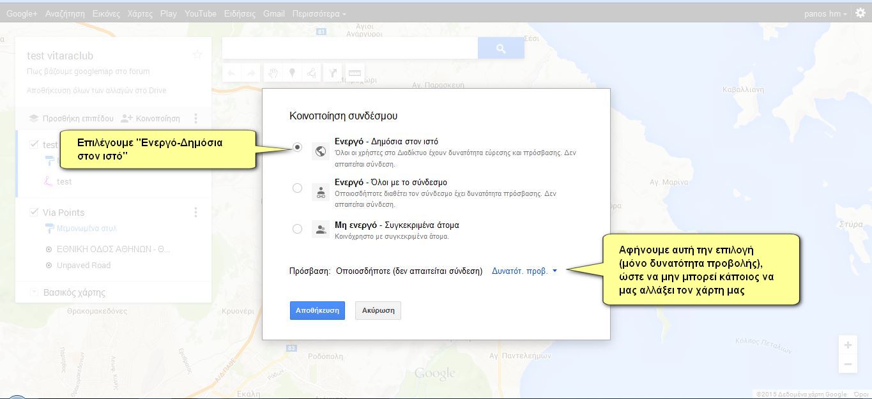The width and height of the screenshot is (872, 399).
Task: Open Play in the top bar
Action: (169, 13)
